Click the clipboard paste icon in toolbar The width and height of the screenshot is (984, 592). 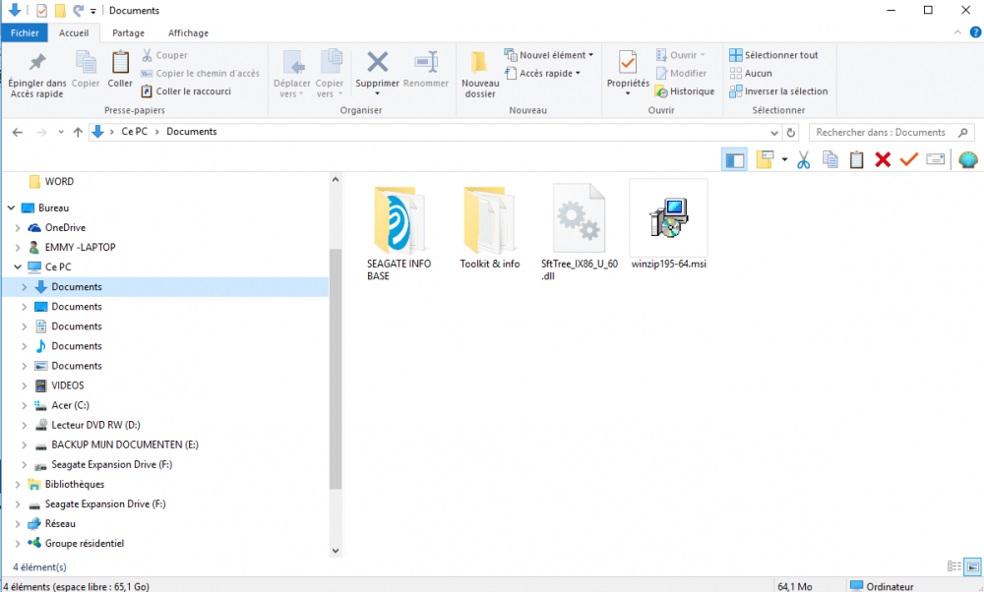[x=857, y=160]
